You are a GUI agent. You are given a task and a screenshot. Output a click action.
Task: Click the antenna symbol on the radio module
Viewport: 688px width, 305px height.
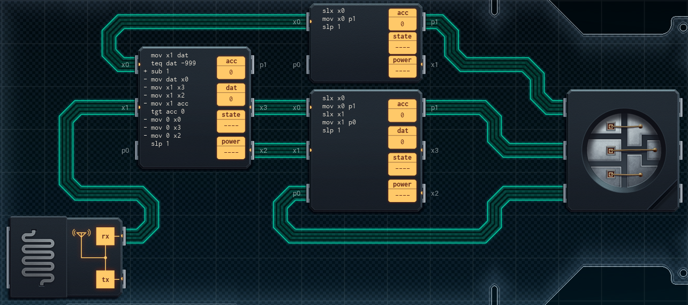tap(81, 234)
